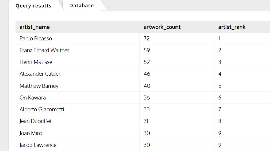This screenshot has width=270, height=151.
Task: Select the Henri Matisse row name
Action: (x=36, y=62)
